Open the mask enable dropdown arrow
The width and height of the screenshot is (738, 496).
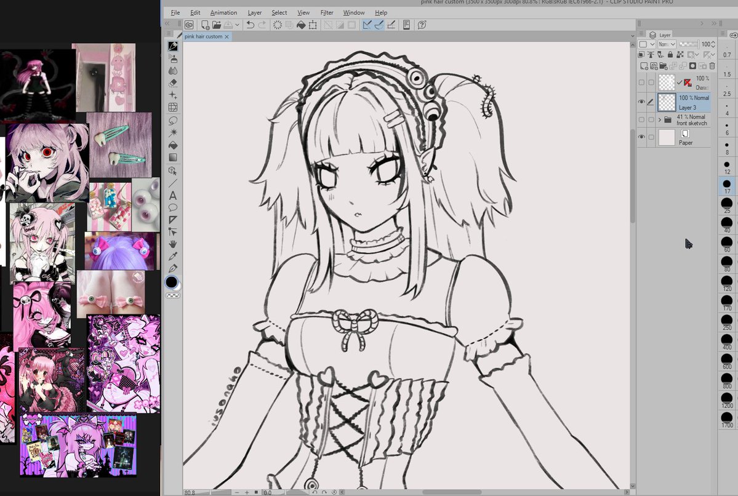click(x=697, y=55)
